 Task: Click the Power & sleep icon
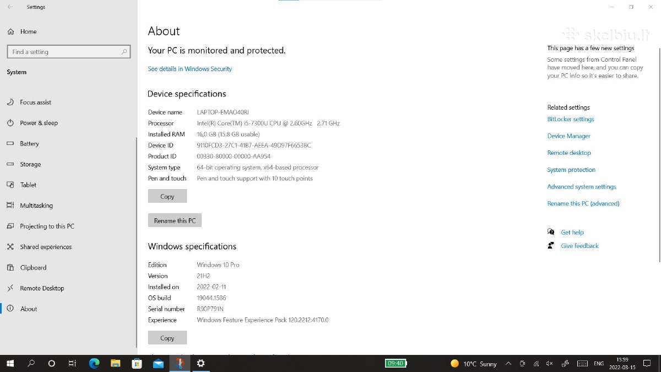10,123
